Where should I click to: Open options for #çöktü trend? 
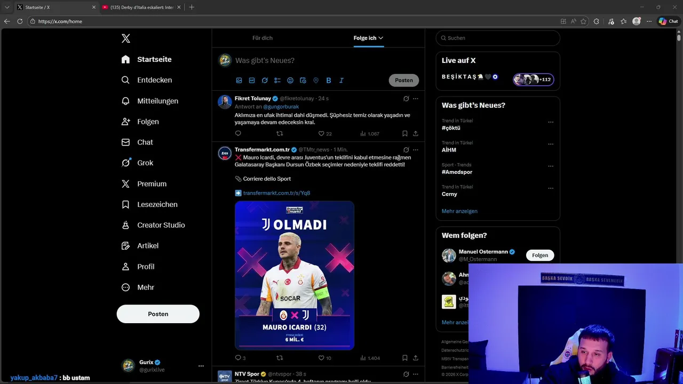pos(551,122)
